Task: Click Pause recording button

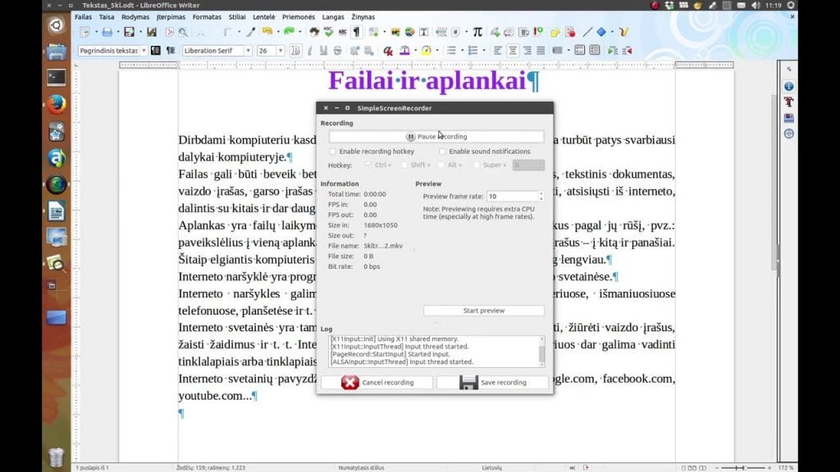Action: (436, 137)
